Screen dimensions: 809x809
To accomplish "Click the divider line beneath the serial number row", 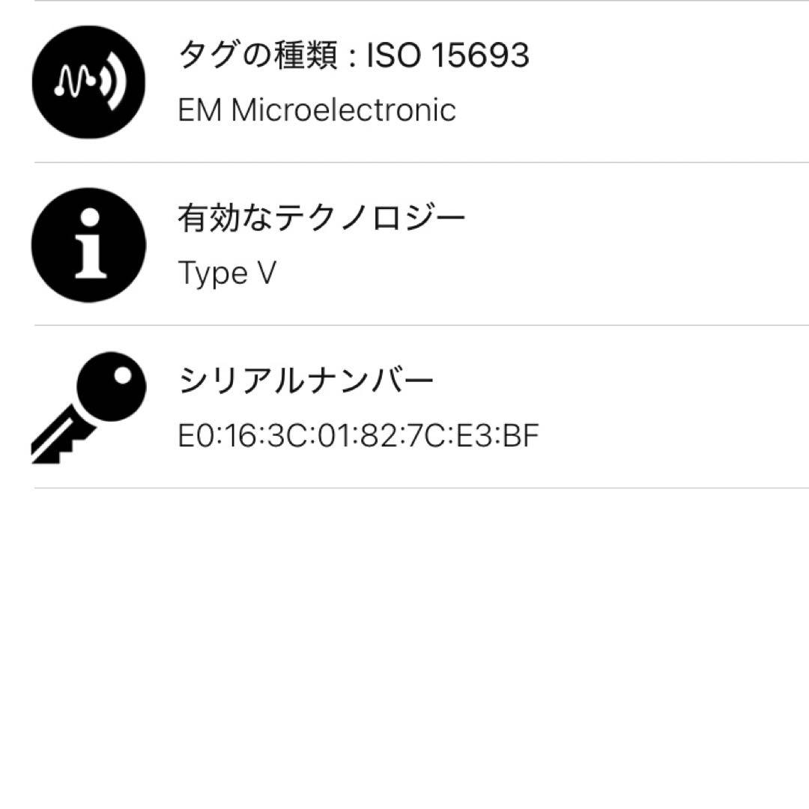I will pos(421,488).
